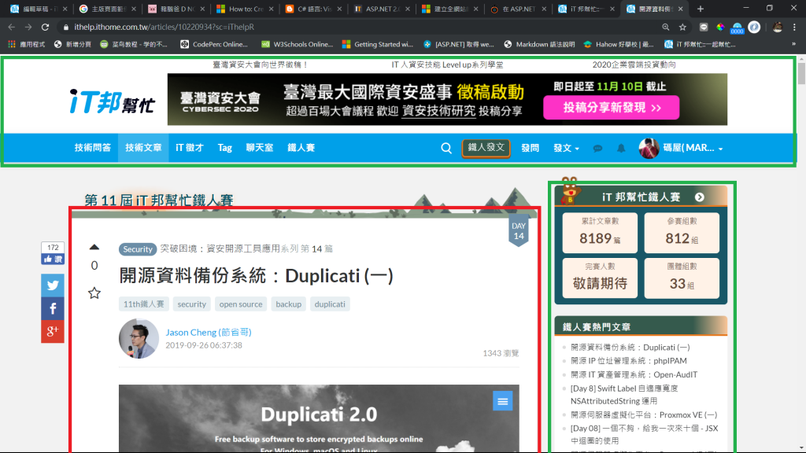Viewport: 806px width, 453px height.
Task: Open the CodePen: Online bookmark
Action: click(x=214, y=45)
